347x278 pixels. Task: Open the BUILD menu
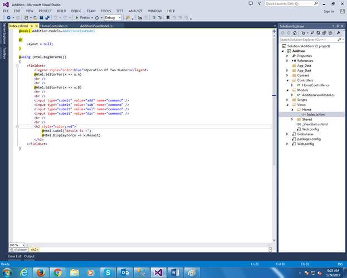pos(61,11)
